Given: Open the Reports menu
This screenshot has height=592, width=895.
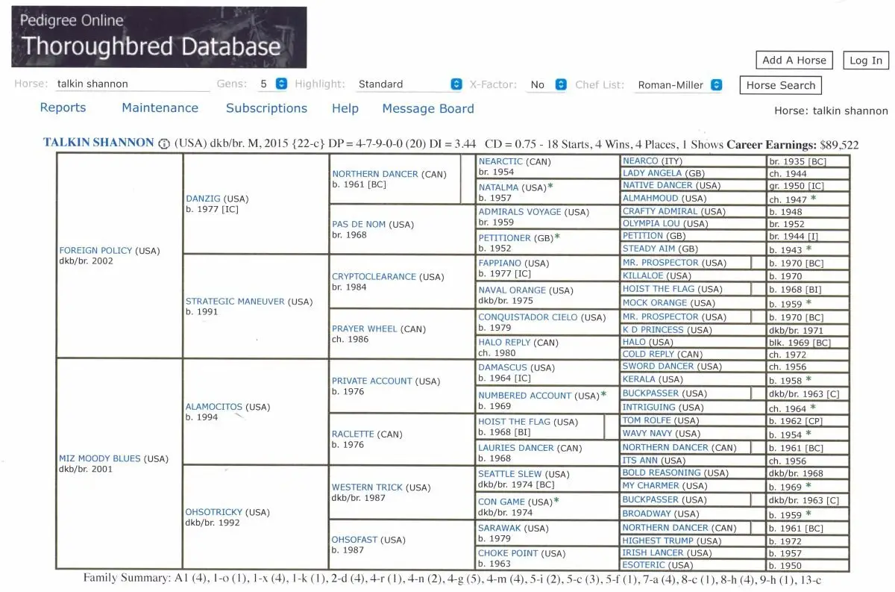Looking at the screenshot, I should pyautogui.click(x=63, y=108).
